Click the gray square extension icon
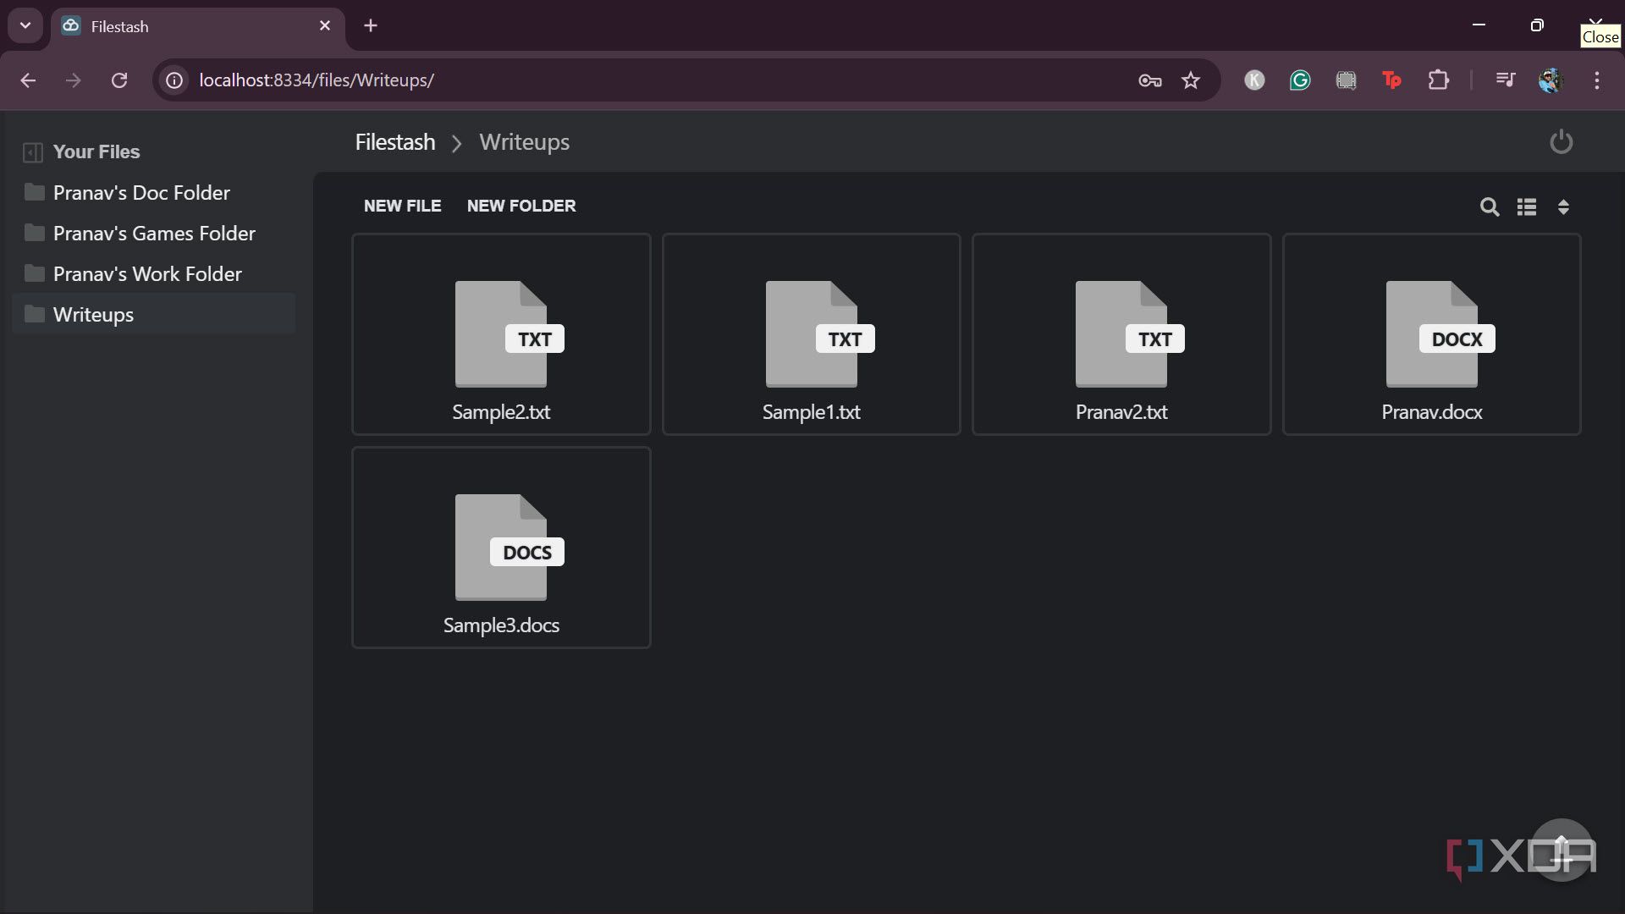The image size is (1625, 914). tap(1346, 80)
